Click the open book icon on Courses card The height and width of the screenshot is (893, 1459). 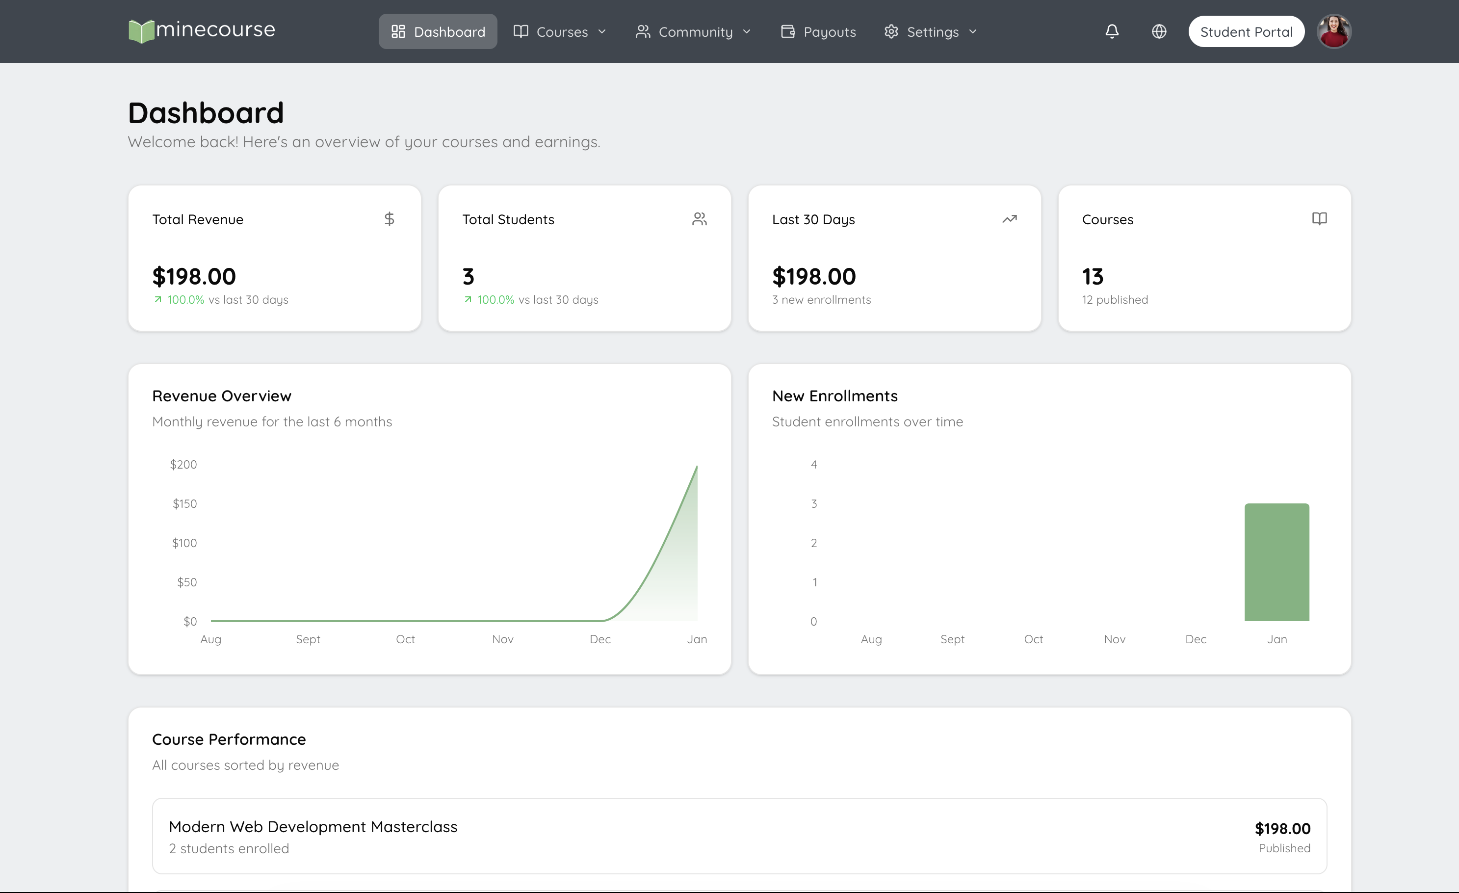pos(1319,219)
